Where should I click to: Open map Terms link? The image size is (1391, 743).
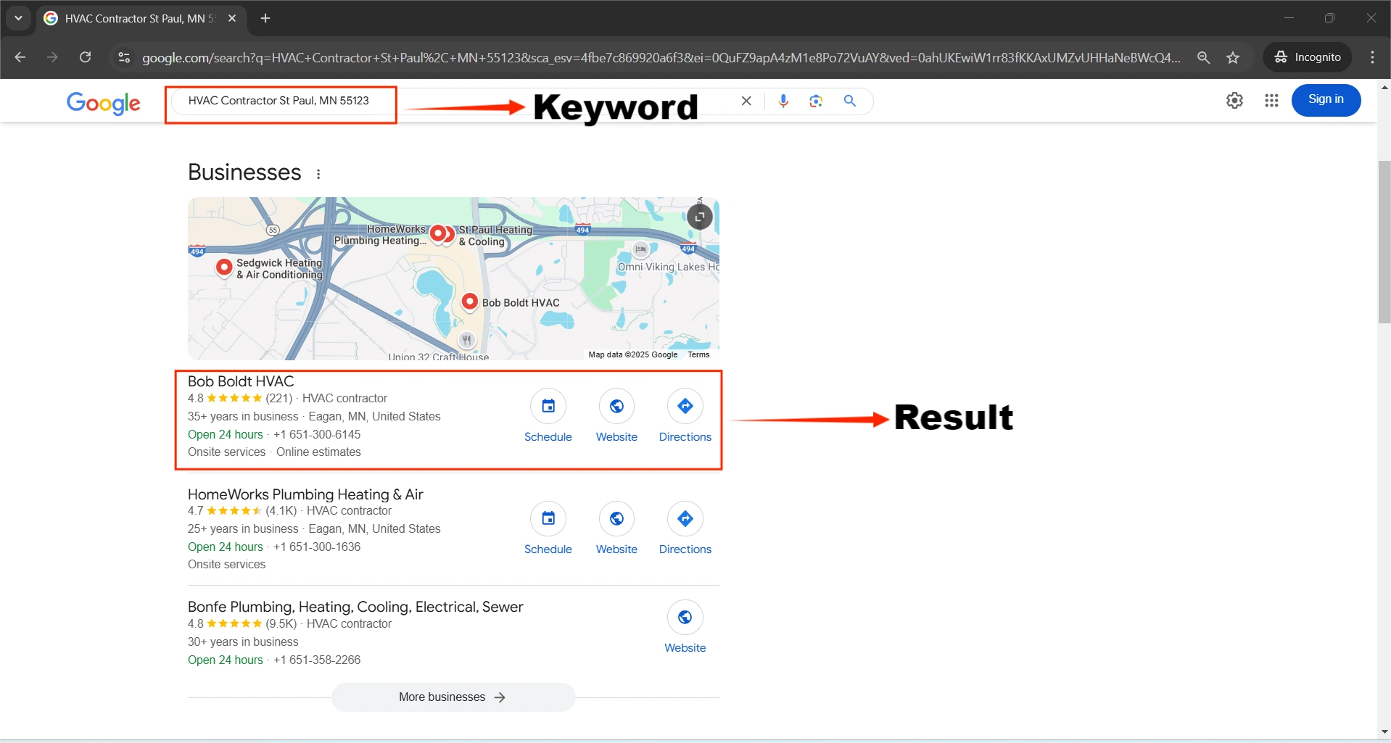point(698,354)
